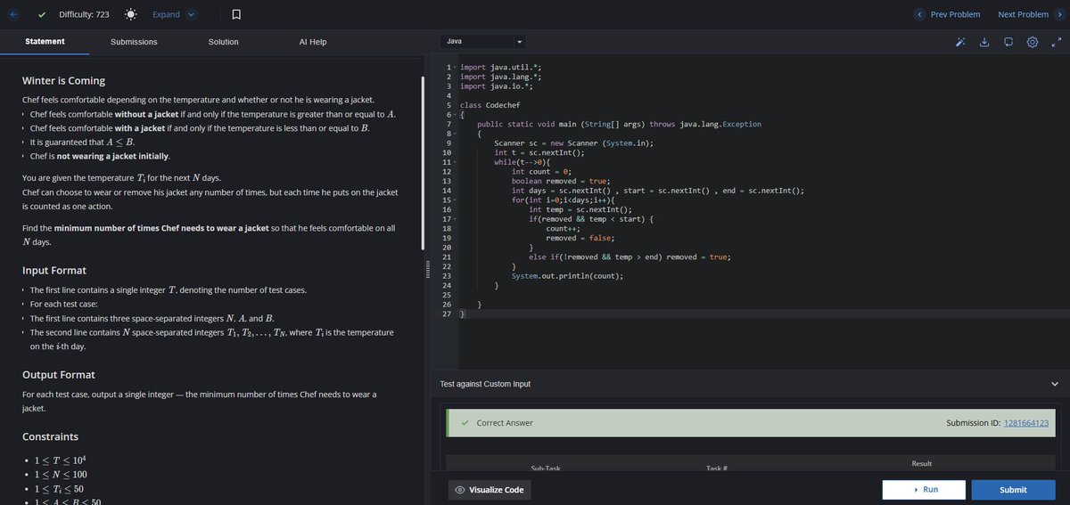Download the code file
Screen dimensions: 1070x505
984,42
